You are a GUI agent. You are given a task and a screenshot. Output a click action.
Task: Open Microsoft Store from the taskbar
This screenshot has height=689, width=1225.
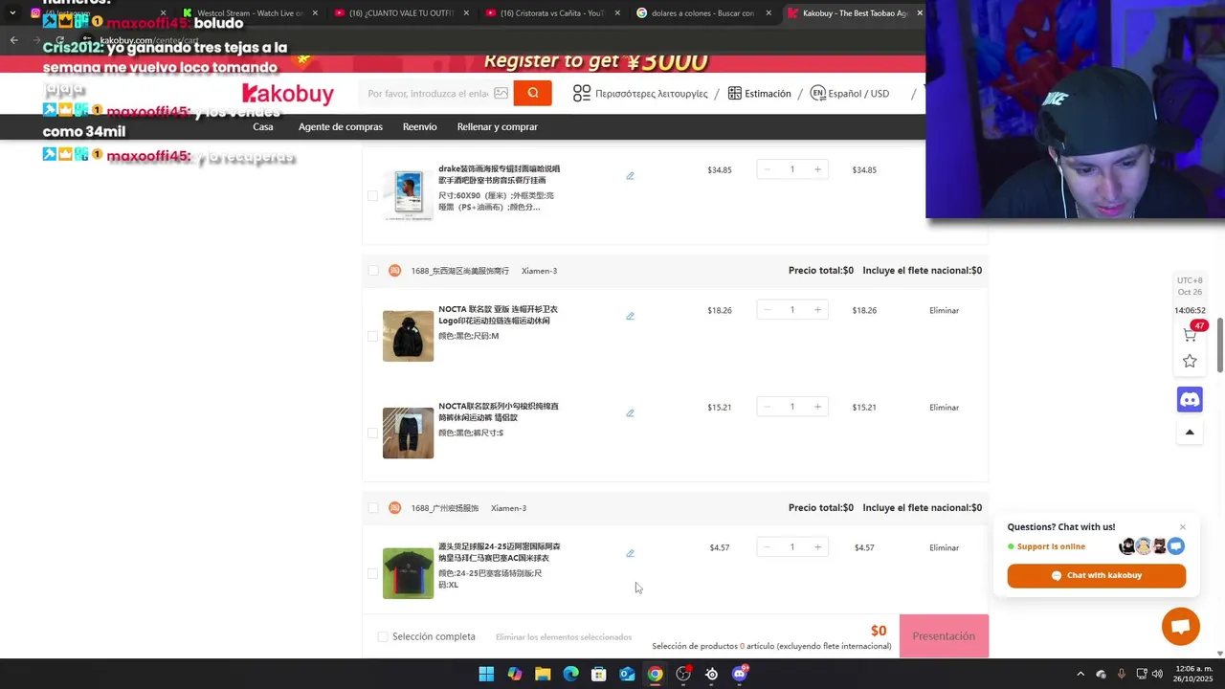pyautogui.click(x=598, y=674)
